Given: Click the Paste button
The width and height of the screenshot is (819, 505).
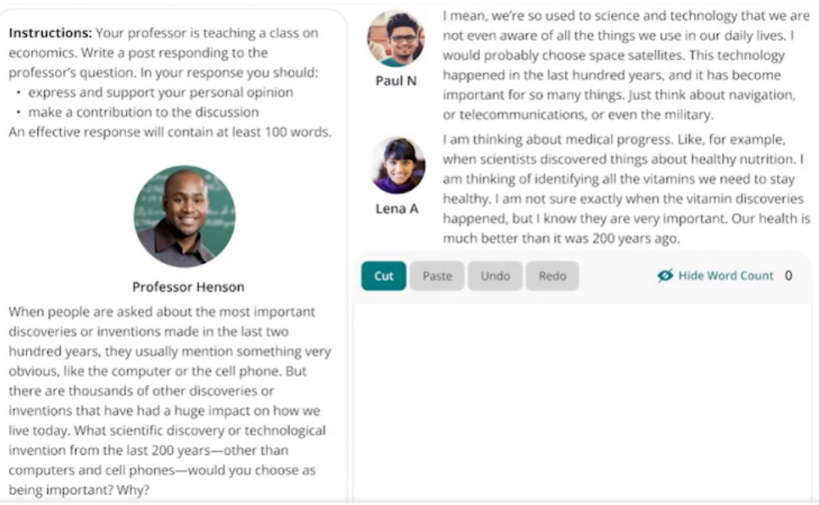Looking at the screenshot, I should pos(437,276).
